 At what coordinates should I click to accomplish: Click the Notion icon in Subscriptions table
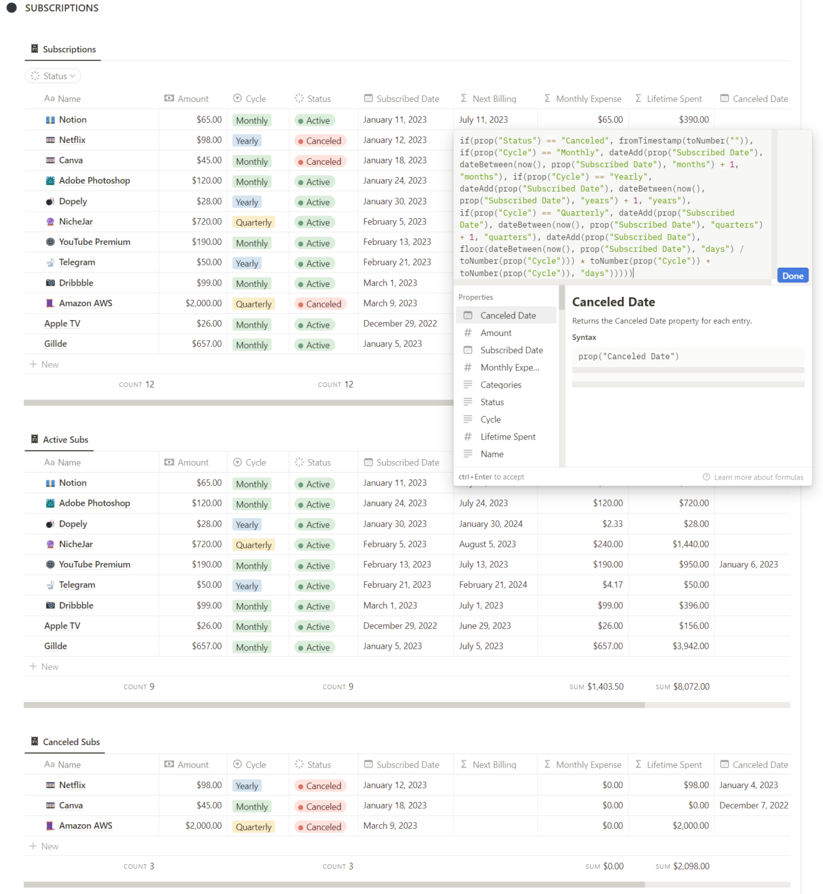pyautogui.click(x=51, y=120)
